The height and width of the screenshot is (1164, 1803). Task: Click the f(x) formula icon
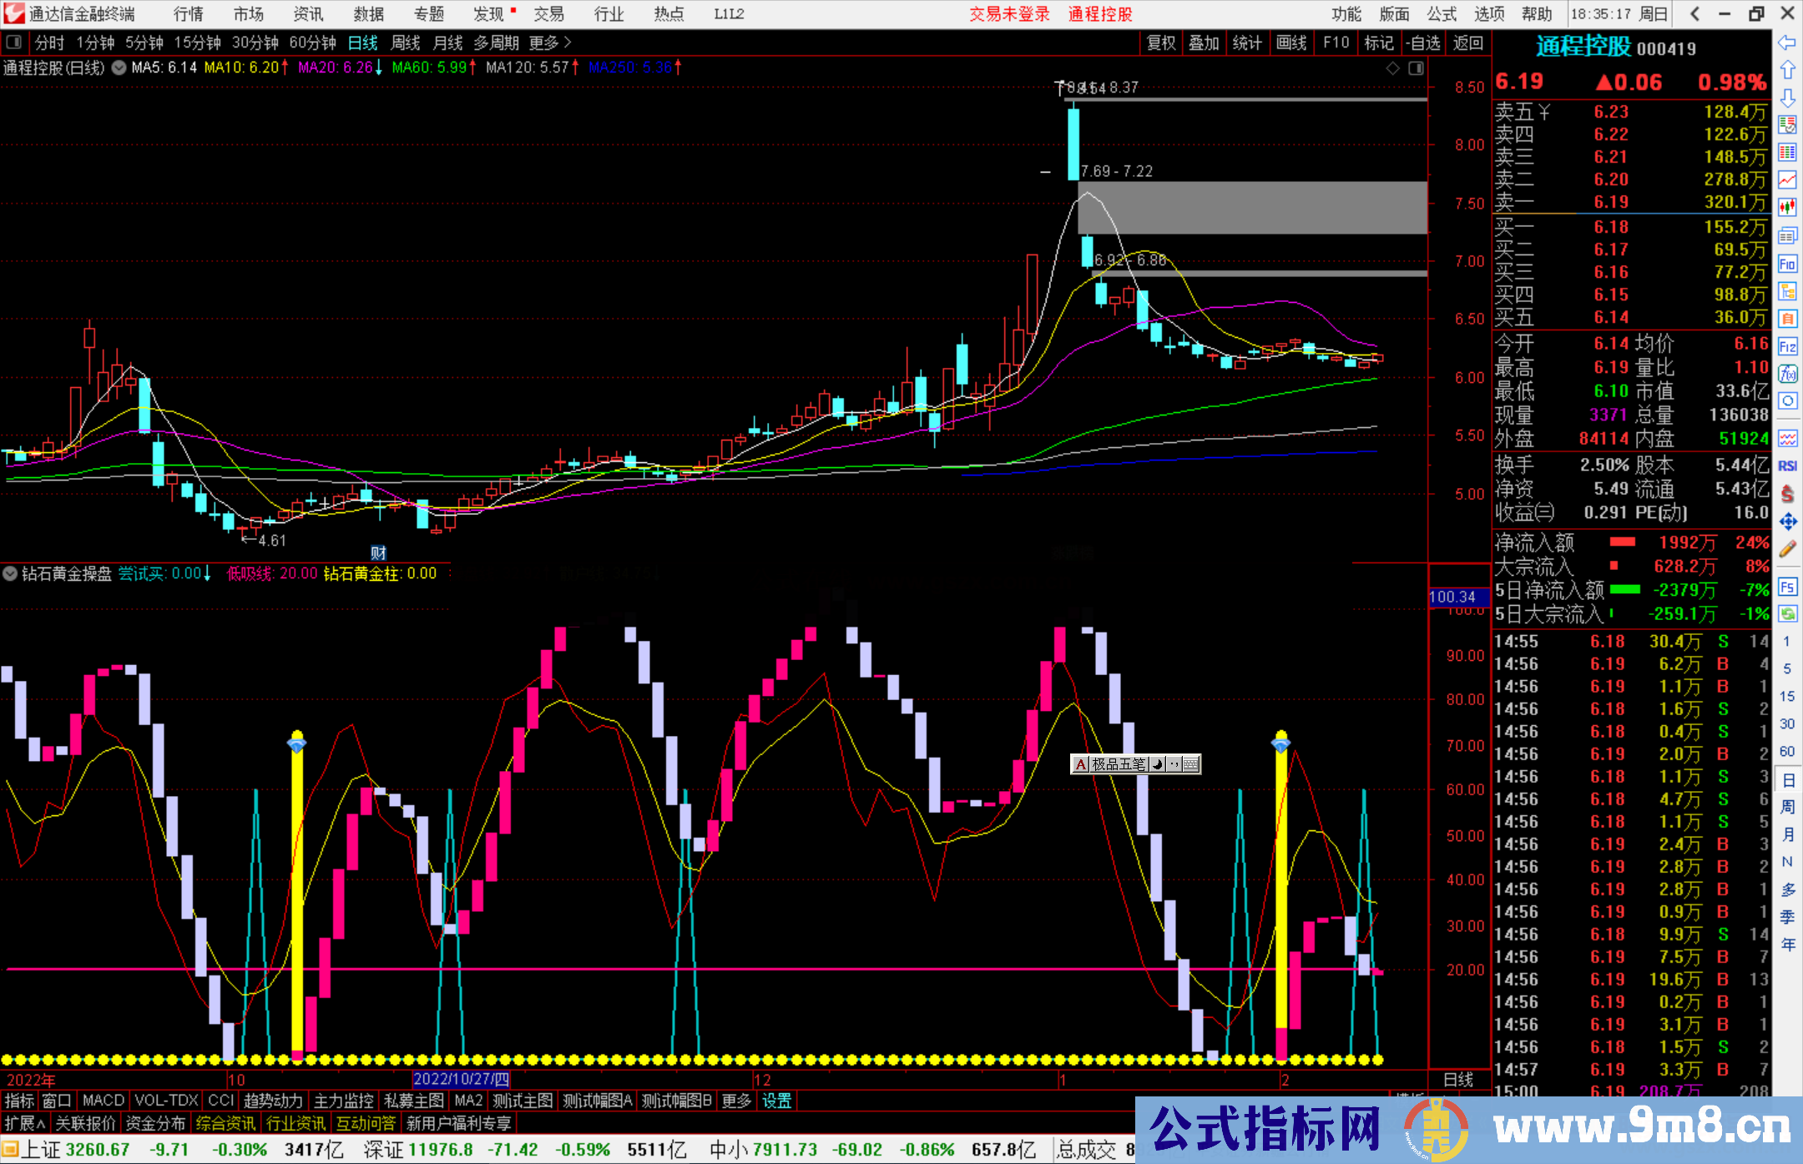point(1787,374)
